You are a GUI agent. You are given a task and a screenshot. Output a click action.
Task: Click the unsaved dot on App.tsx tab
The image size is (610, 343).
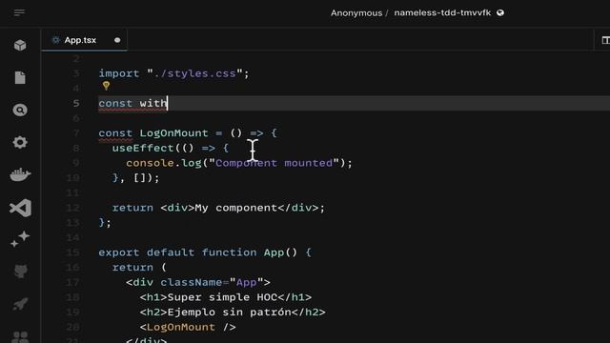117,40
